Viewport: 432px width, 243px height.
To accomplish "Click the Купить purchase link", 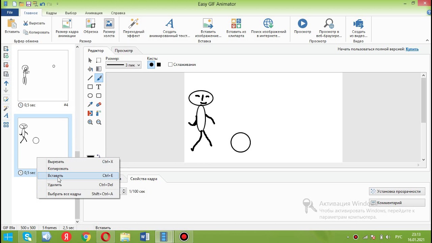I will [x=412, y=49].
